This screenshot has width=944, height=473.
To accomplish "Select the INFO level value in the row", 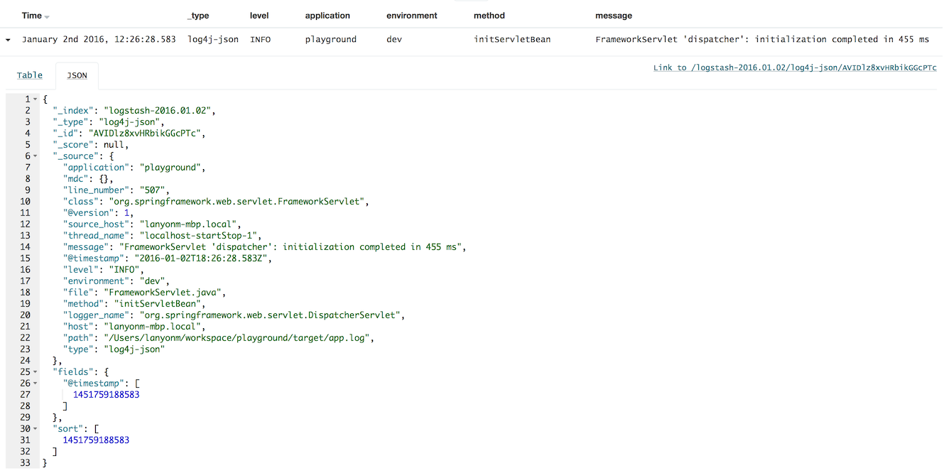I will pos(260,39).
